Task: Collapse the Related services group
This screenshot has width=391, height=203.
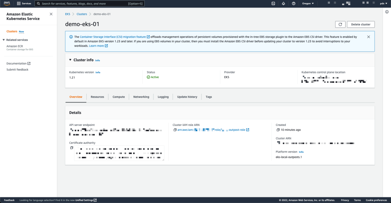Action: (x=4, y=40)
